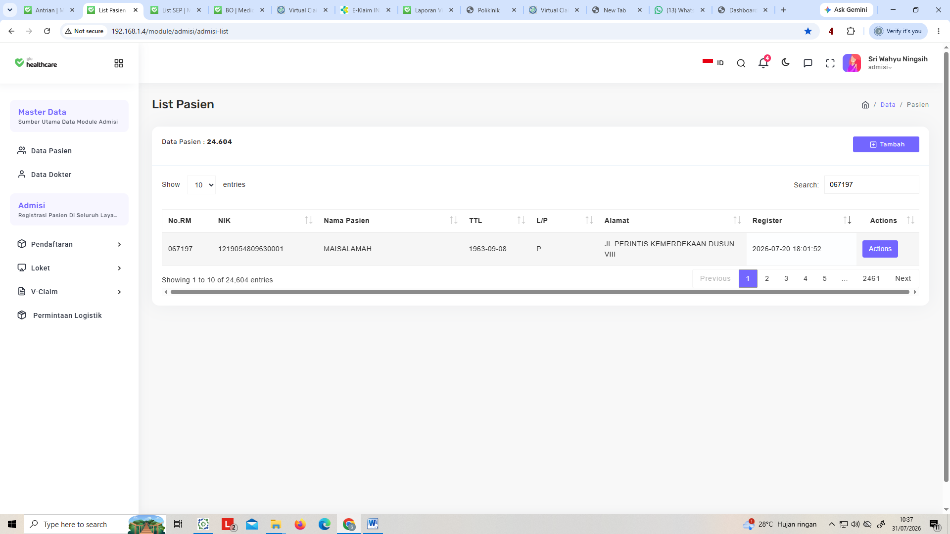This screenshot has height=534, width=950.
Task: Open Microsoft Word from taskbar
Action: pyautogui.click(x=373, y=524)
